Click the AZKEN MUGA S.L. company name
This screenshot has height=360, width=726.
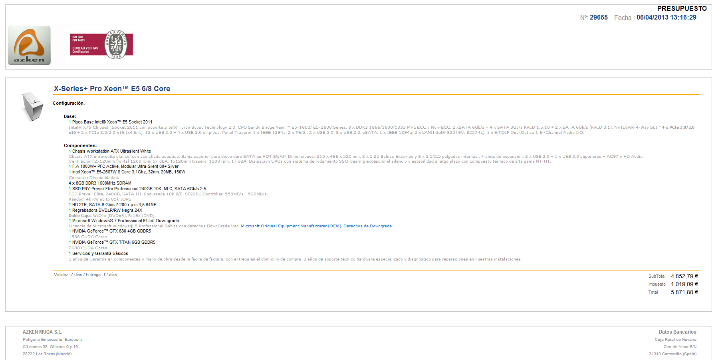pyautogui.click(x=42, y=332)
